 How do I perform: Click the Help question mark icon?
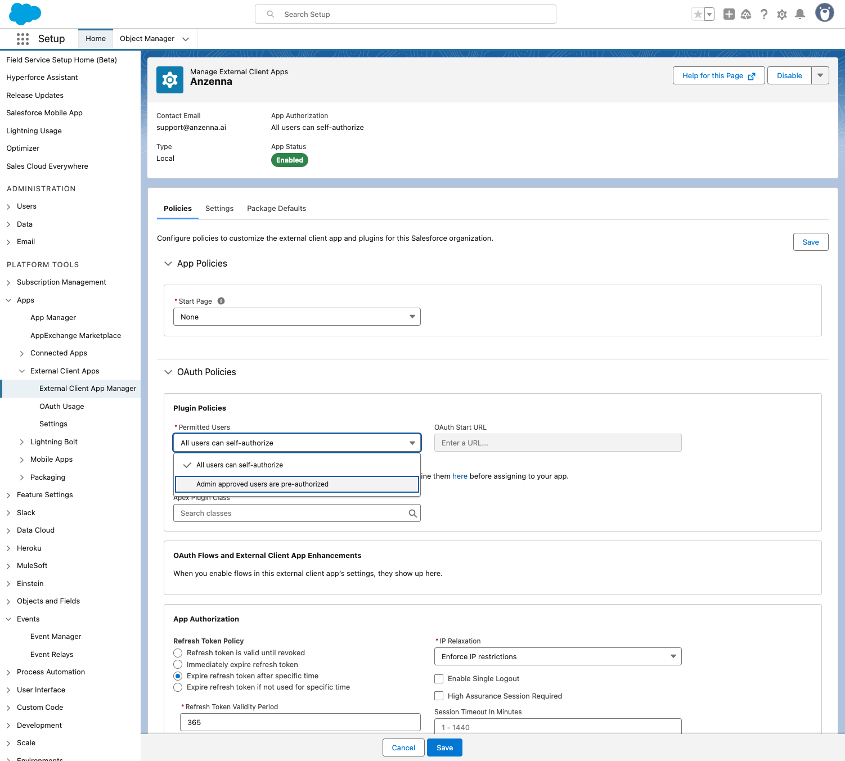coord(763,15)
